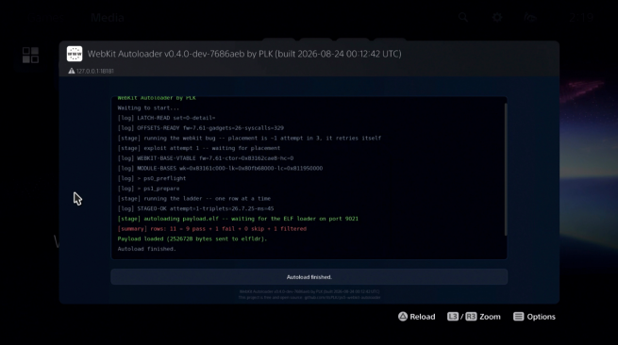Open the github.com source link in footer
618x345 pixels.
[342, 297]
